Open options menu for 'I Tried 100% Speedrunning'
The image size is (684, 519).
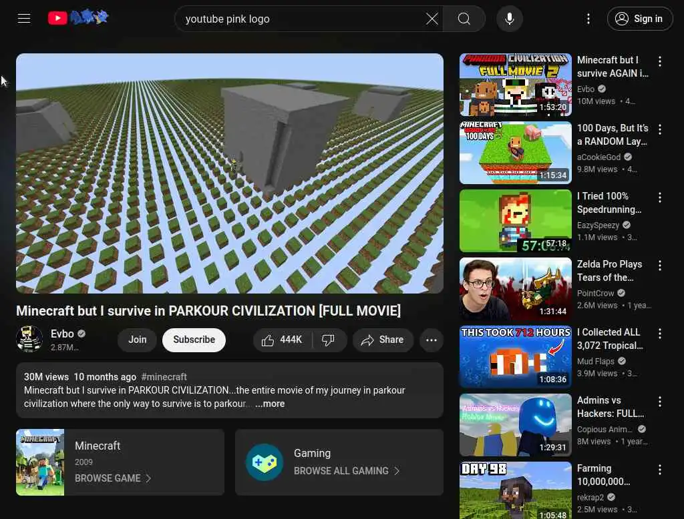pyautogui.click(x=659, y=197)
